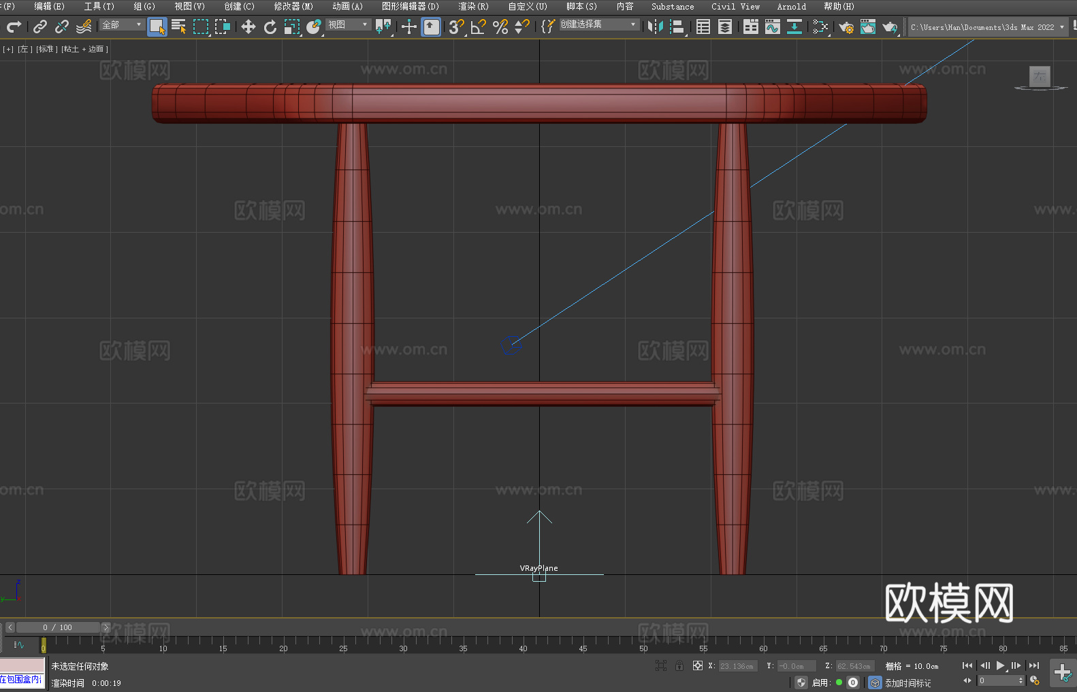The width and height of the screenshot is (1077, 692).
Task: Open the 编辑(E) menu
Action: (x=49, y=6)
